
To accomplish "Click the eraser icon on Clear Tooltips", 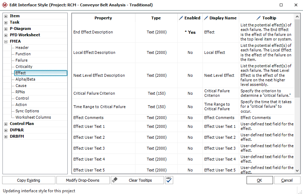I will click(x=115, y=180).
